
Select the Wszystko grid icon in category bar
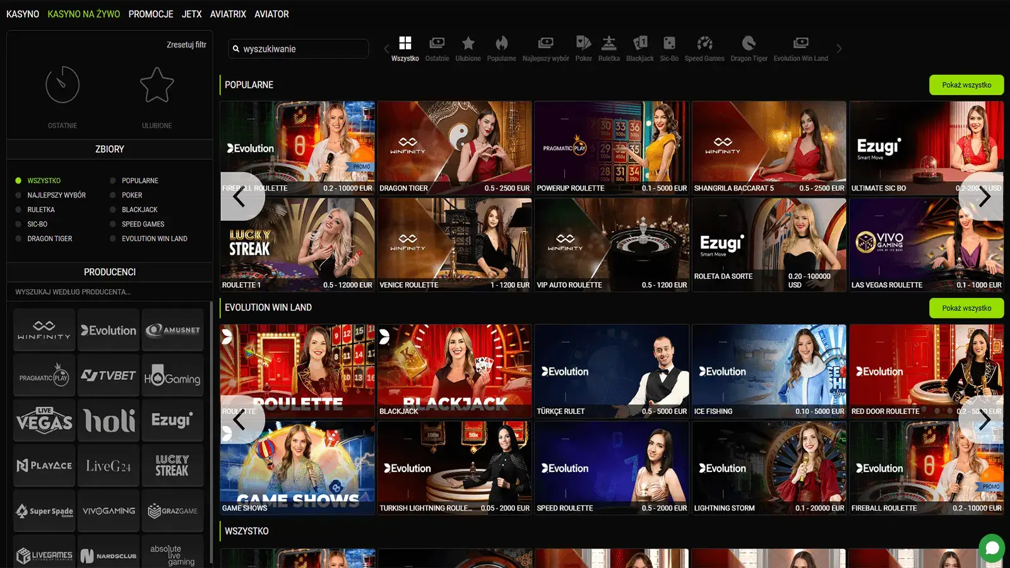405,43
